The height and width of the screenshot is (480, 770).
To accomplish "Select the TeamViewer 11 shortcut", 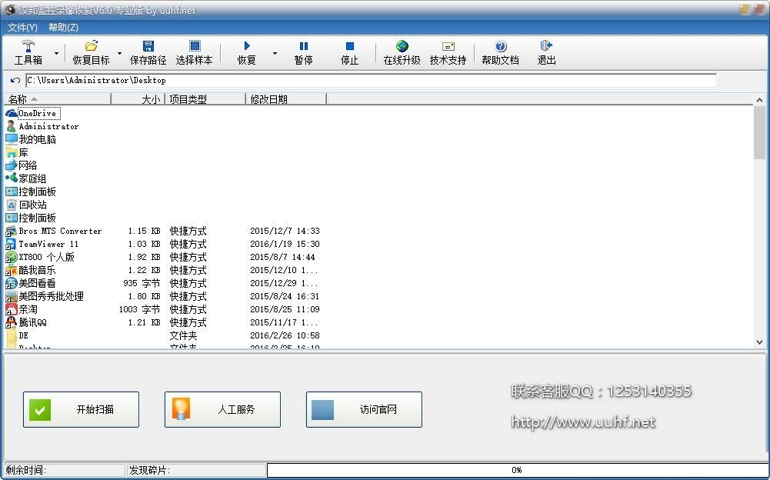I will [x=48, y=244].
